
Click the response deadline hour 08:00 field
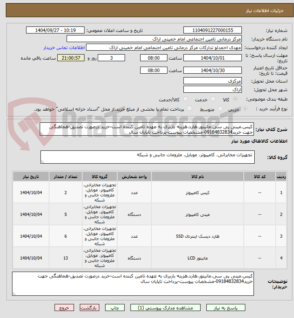click(x=153, y=58)
